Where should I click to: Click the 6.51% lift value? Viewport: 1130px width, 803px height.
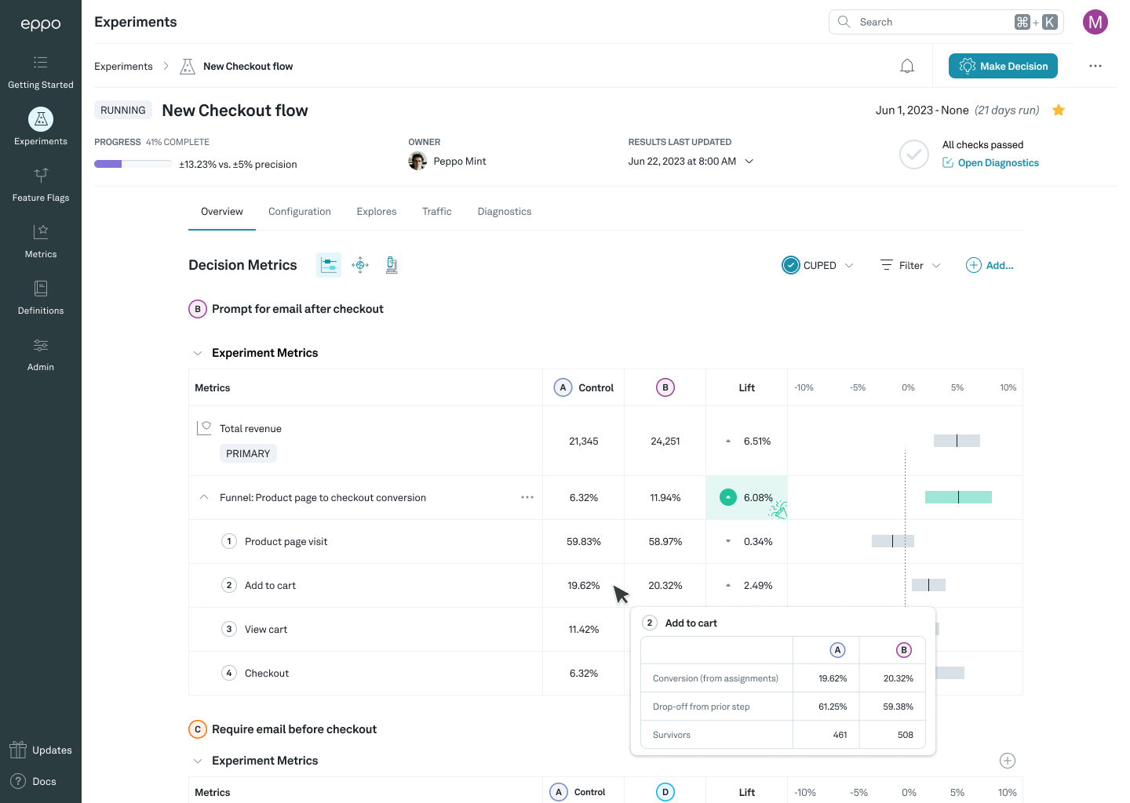[757, 441]
